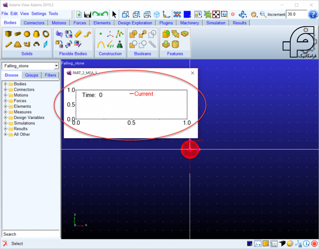The height and width of the screenshot is (249, 319).
Task: Click the Undo arrow in toolbar
Action: click(104, 14)
